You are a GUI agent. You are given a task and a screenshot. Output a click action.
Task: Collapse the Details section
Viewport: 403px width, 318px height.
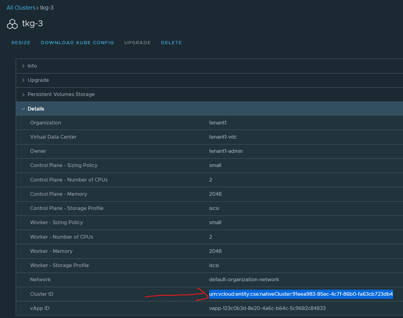tap(36, 109)
